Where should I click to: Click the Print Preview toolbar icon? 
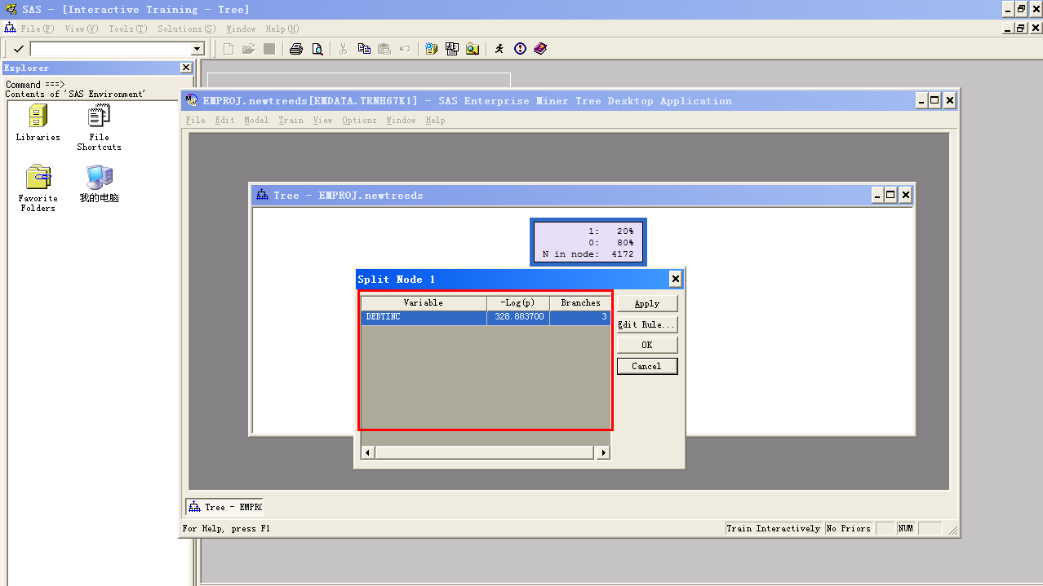[317, 49]
